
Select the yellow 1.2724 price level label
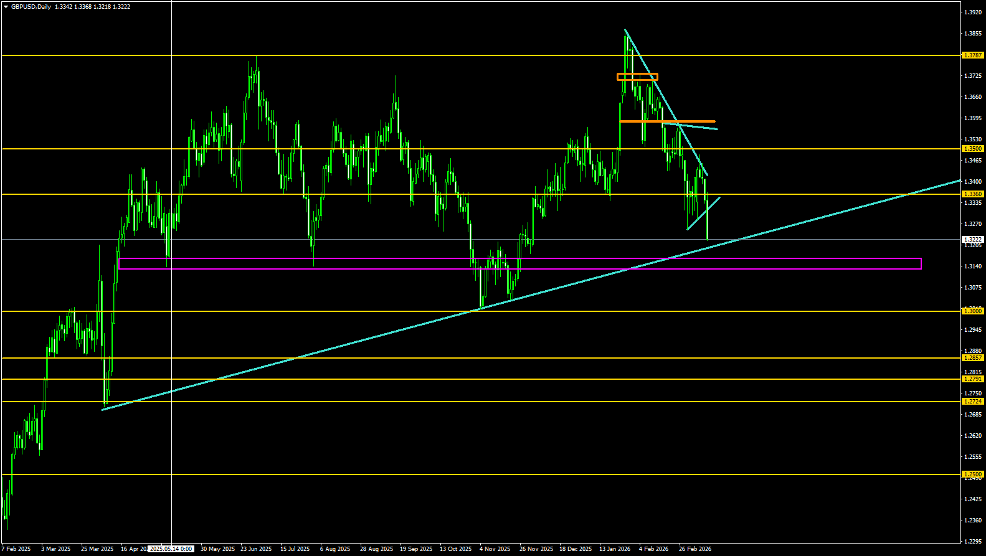point(973,402)
